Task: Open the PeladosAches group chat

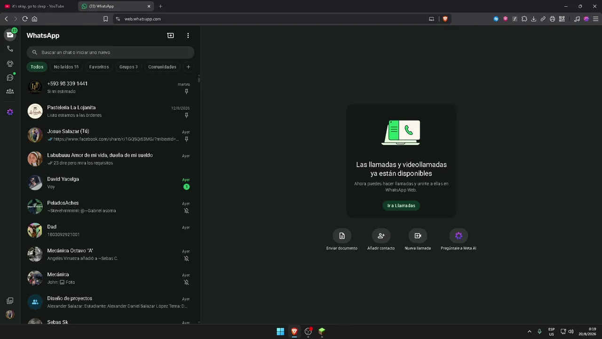Action: 111,207
